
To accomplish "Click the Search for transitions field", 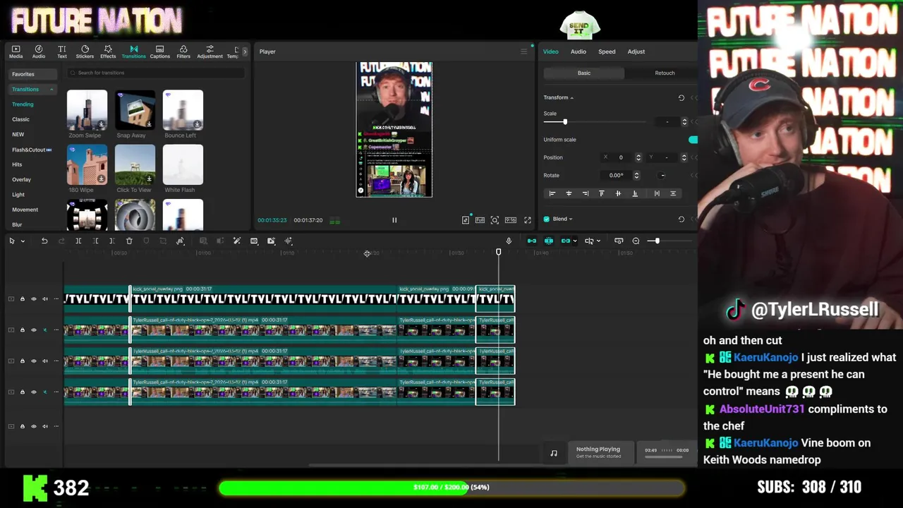I will pyautogui.click(x=157, y=73).
